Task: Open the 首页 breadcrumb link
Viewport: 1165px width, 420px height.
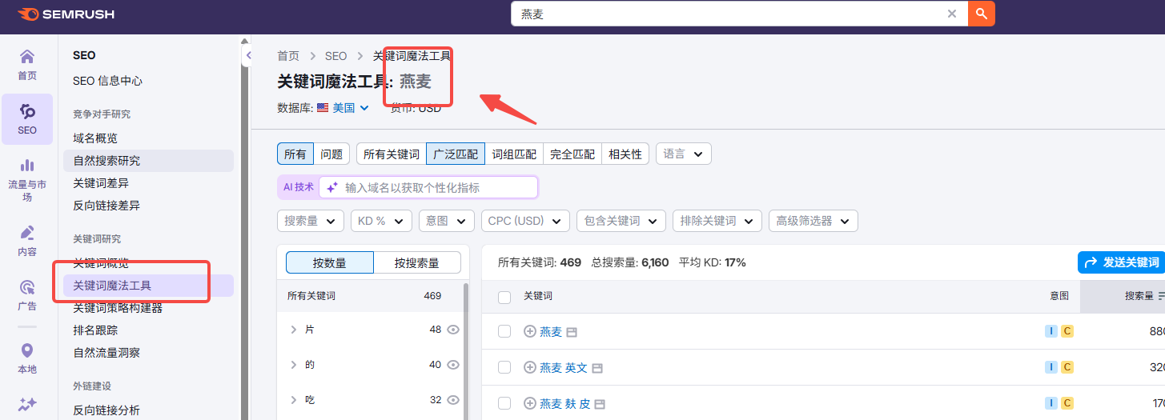Action: (x=288, y=56)
